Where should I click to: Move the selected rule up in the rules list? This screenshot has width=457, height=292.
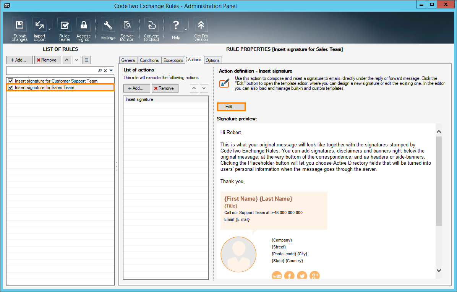click(67, 60)
